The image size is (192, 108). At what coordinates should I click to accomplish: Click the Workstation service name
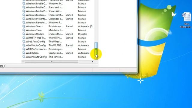[32, 53]
